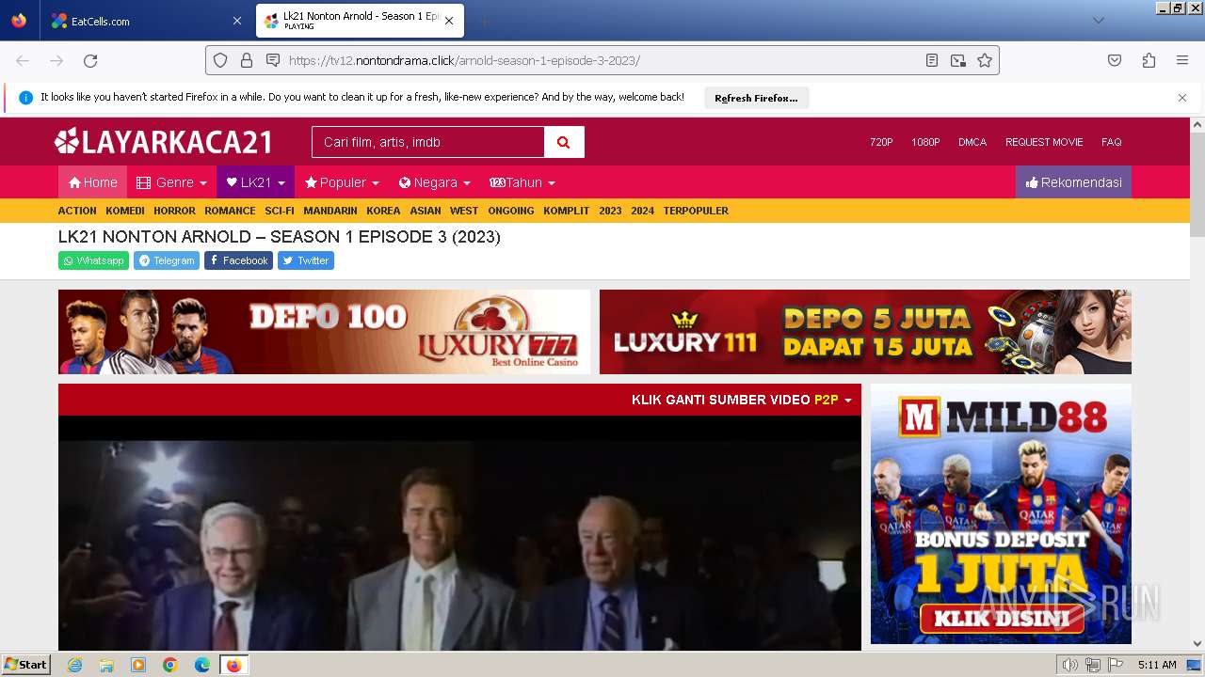Select the ONGOING category
The image size is (1205, 677).
[x=511, y=211]
